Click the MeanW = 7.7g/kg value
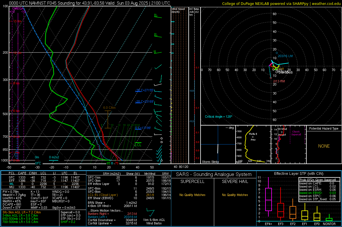The image size is (342, 227). (x=14, y=195)
